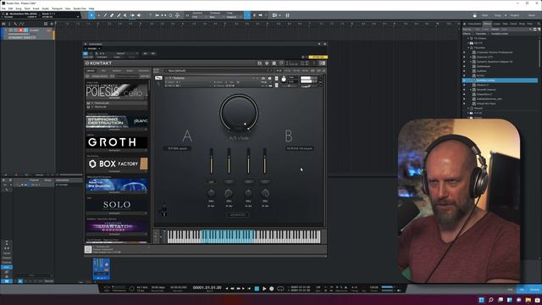Open the Windows Start menu
Image resolution: width=542 pixels, height=305 pixels.
coord(482,300)
